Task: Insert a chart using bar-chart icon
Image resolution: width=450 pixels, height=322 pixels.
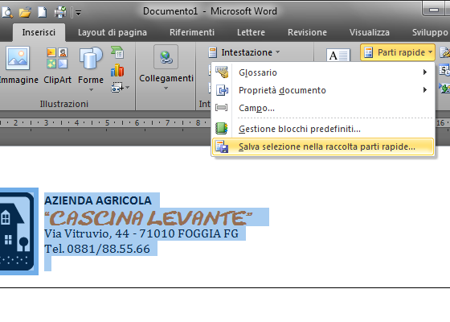Action: pos(117,70)
